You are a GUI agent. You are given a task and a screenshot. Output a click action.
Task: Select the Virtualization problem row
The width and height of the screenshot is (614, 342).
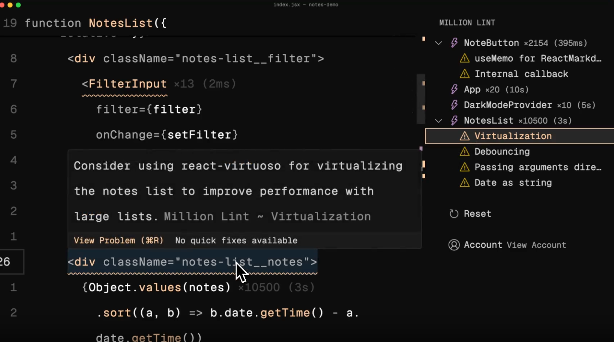(520, 136)
